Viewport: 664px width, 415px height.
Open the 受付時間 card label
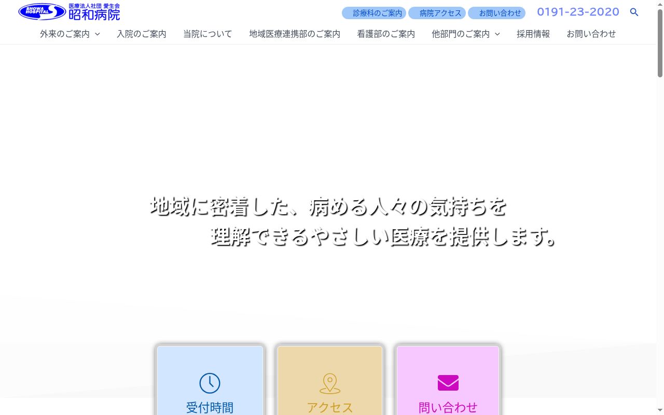(210, 408)
